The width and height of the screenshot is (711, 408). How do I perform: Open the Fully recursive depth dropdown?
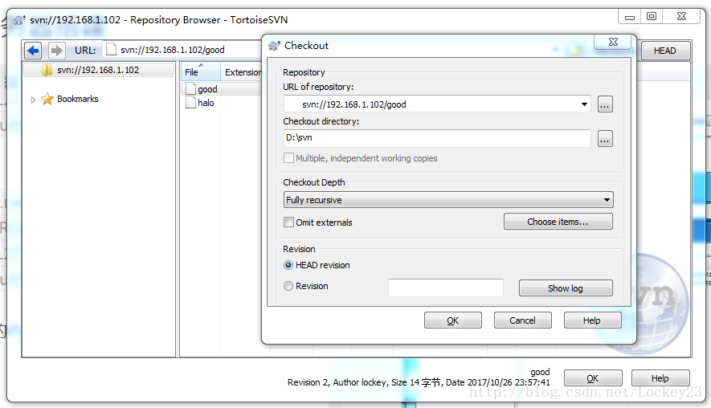click(607, 200)
